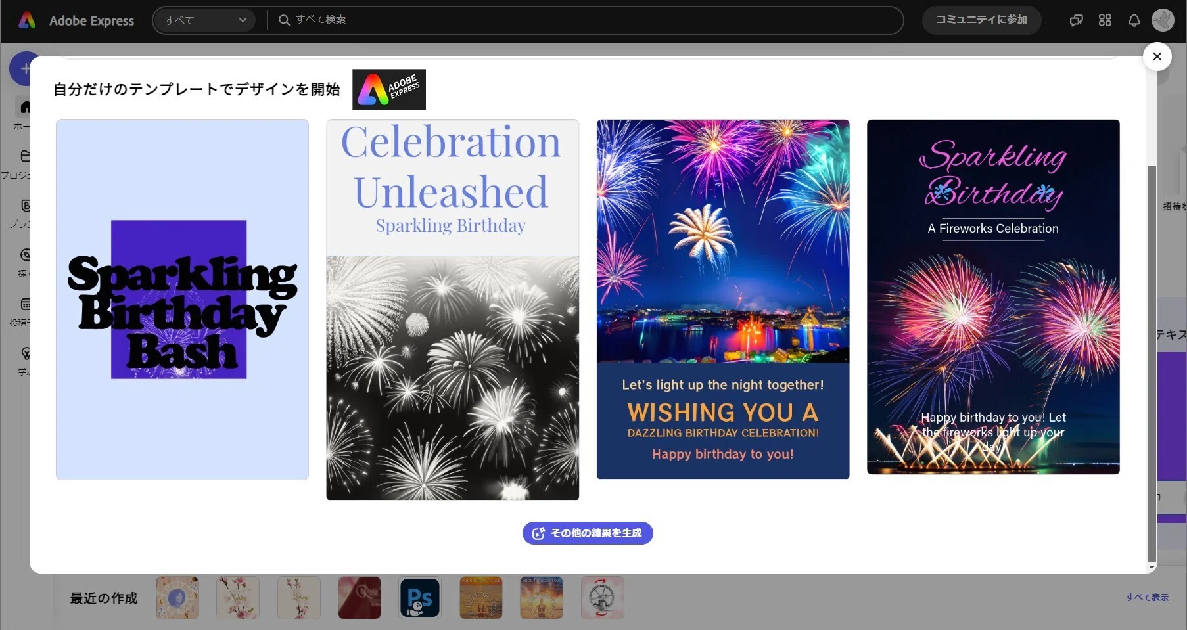Select the Celebration Unleashed template
The width and height of the screenshot is (1187, 630).
coord(453,309)
